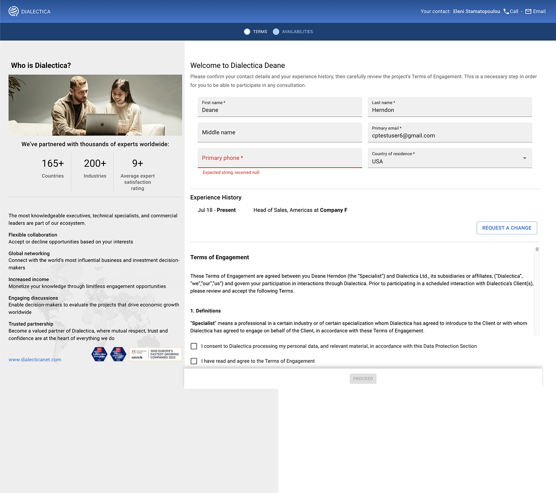Click the photo of two people with laptop
The width and height of the screenshot is (556, 493).
(95, 105)
